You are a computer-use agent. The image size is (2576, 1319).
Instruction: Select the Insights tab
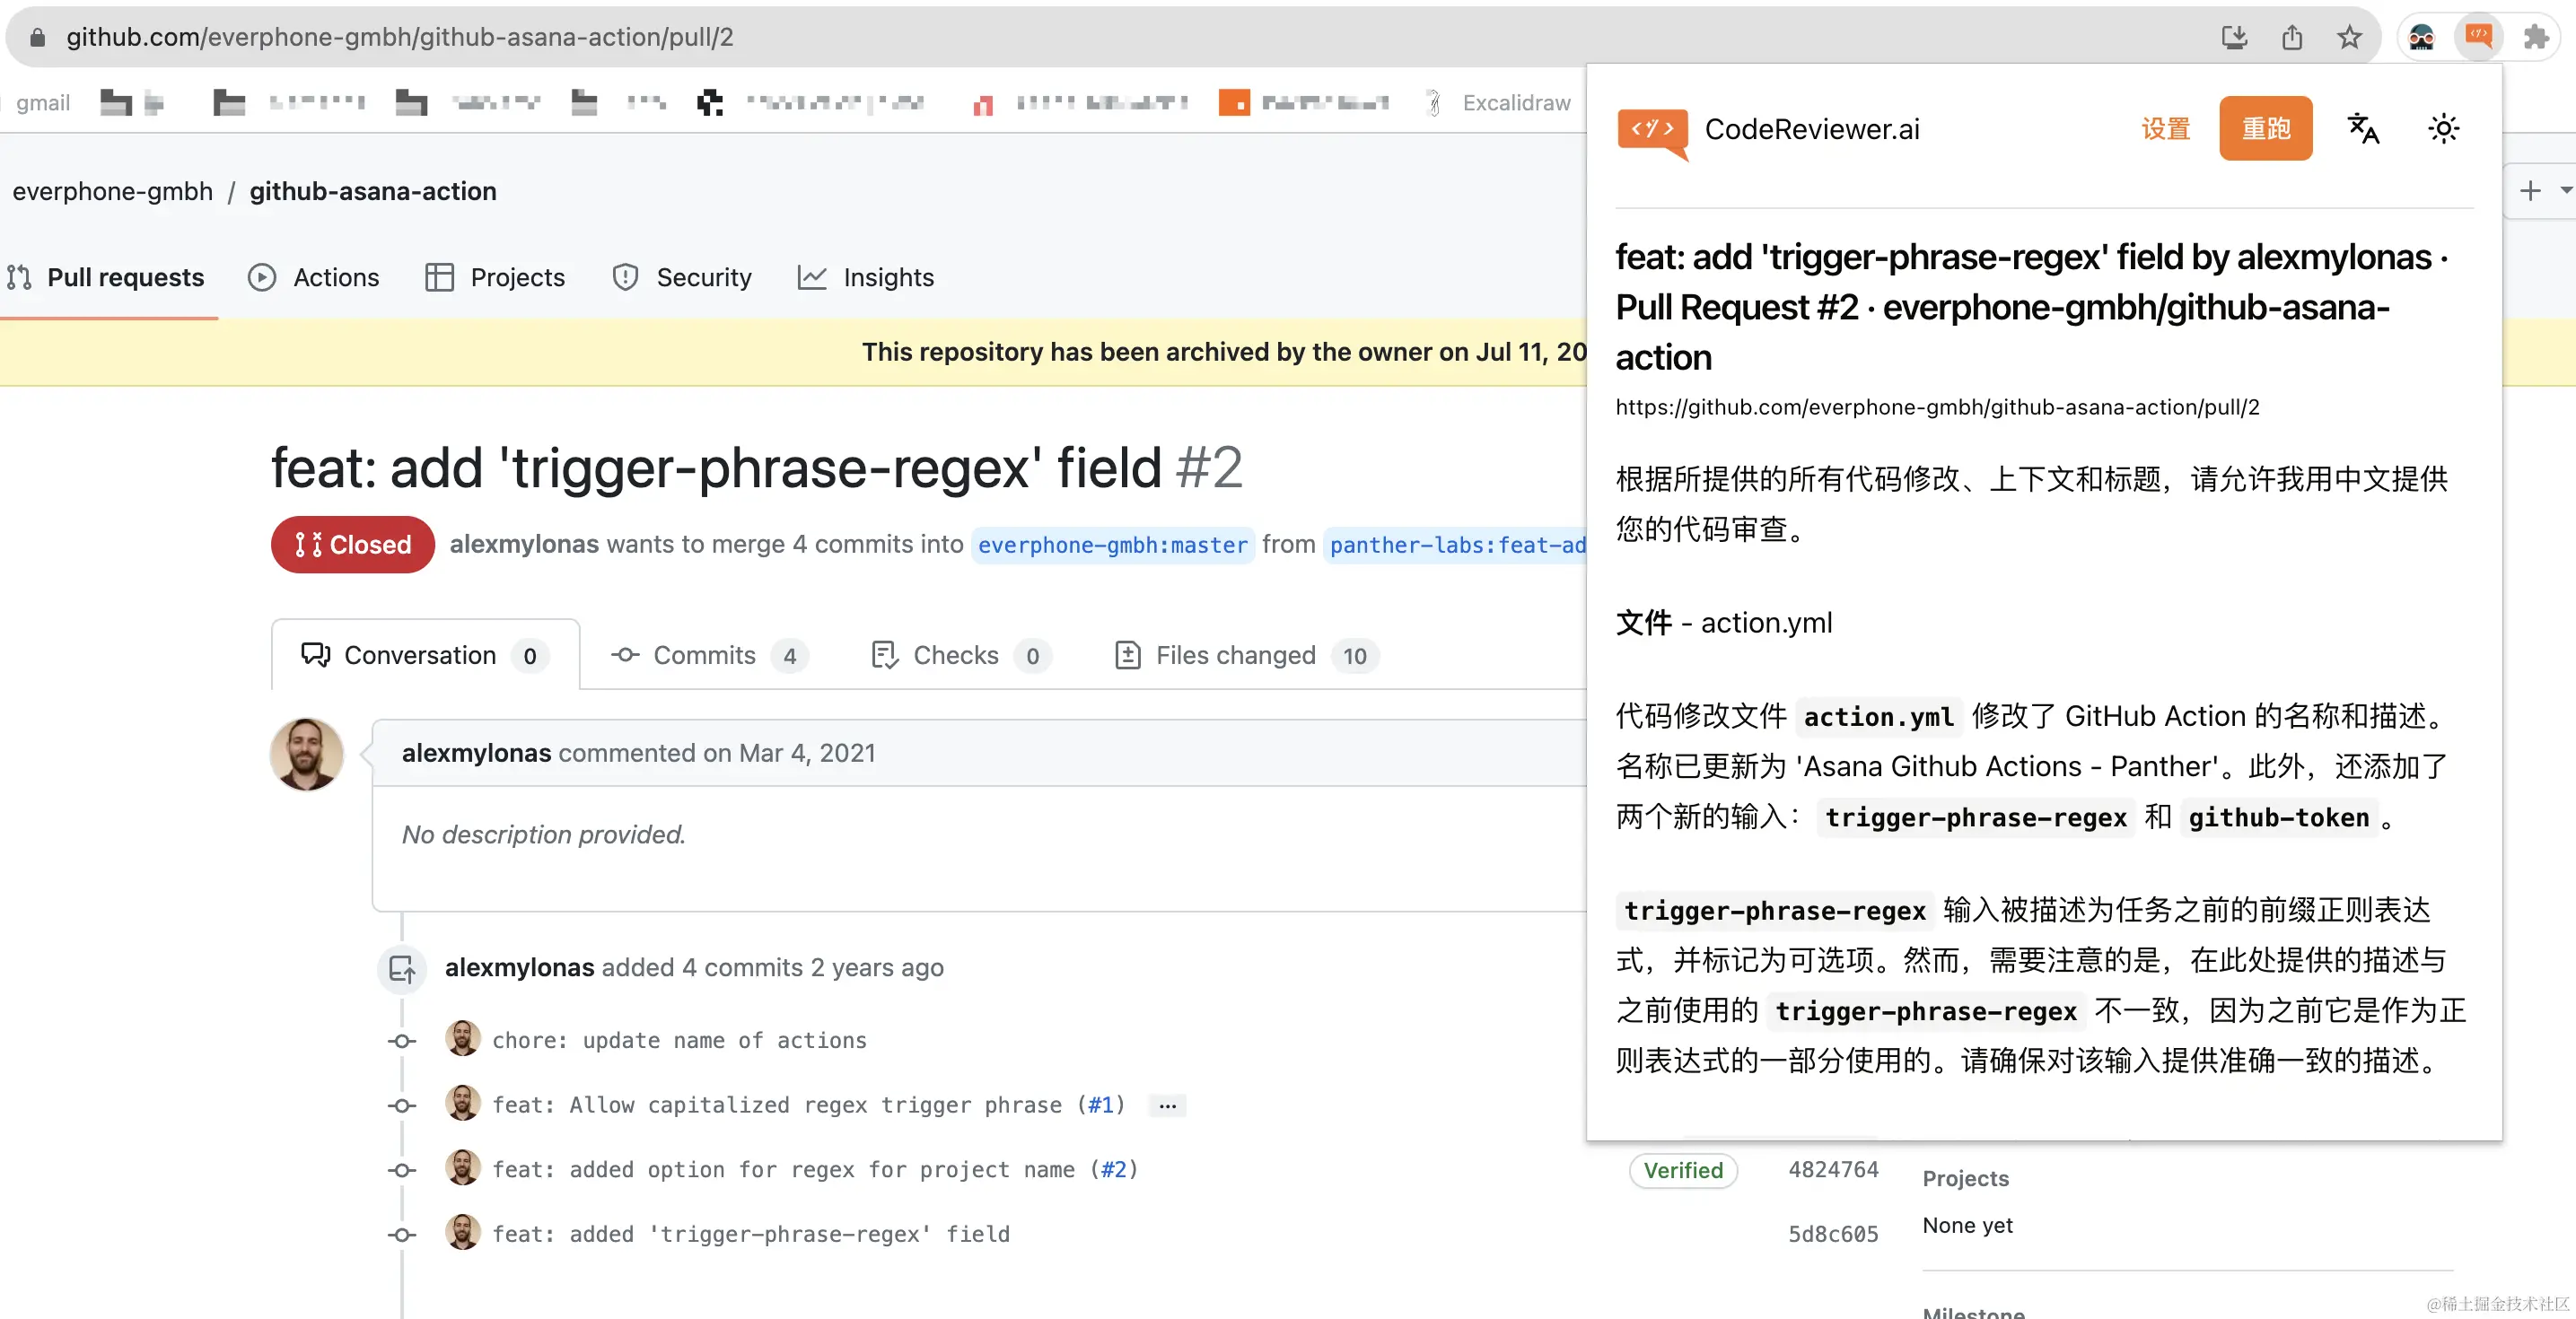point(866,277)
